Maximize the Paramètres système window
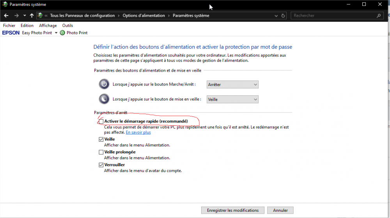The image size is (390, 218). (x=364, y=4)
